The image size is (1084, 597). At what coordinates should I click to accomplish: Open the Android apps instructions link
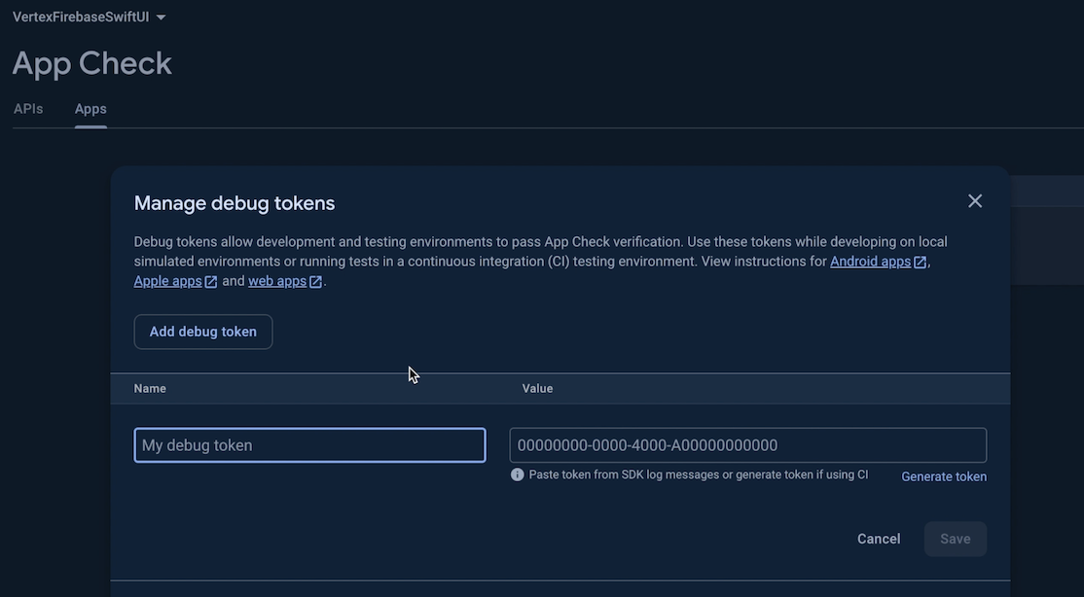click(870, 262)
